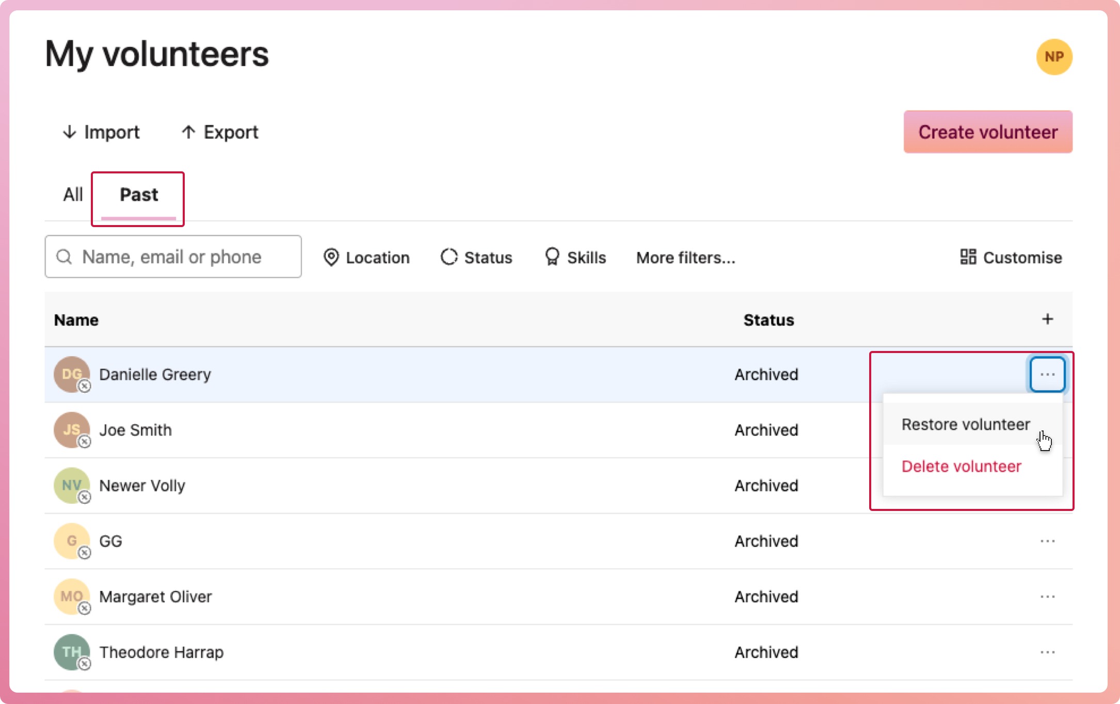Screen dimensions: 1120x704
Task: Open More filters options
Action: coord(685,257)
